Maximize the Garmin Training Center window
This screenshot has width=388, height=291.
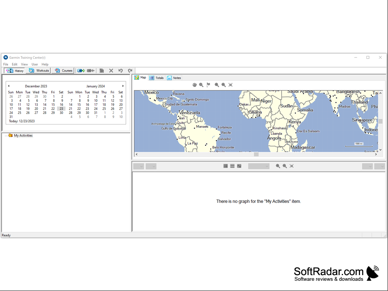pyautogui.click(x=368, y=58)
